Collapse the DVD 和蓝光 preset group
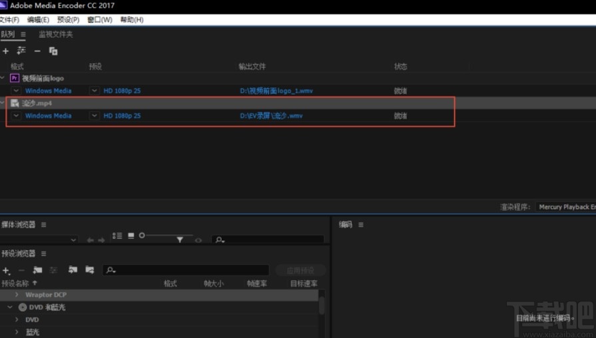Viewport: 596px width, 338px height. point(10,307)
